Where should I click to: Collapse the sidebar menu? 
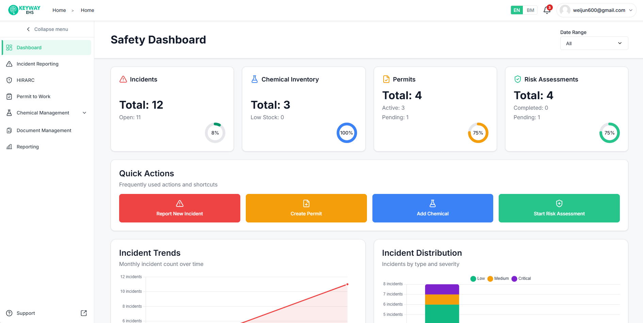(x=47, y=29)
